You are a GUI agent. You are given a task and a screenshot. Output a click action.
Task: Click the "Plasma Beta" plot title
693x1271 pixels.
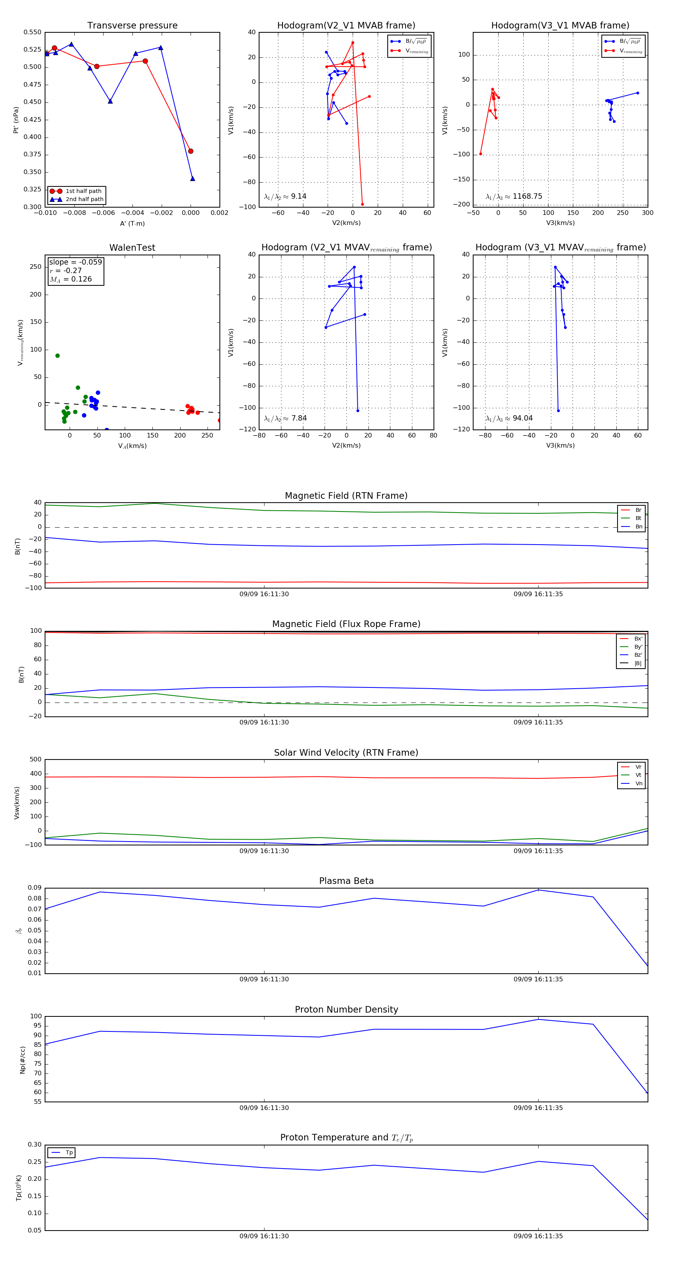tap(346, 881)
